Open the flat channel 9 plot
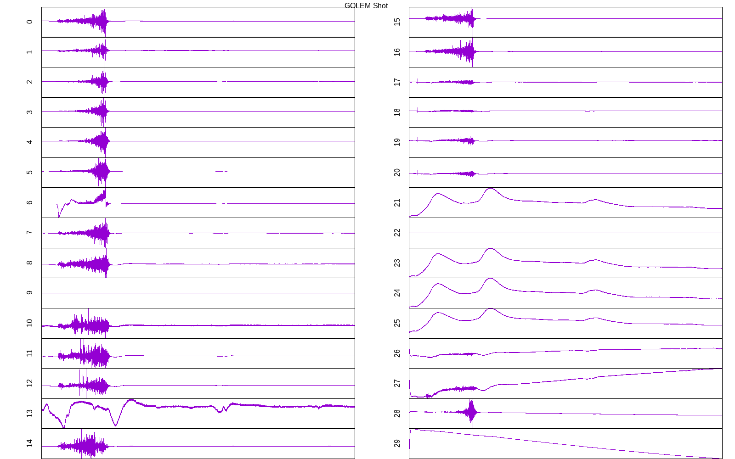735x459 pixels. [198, 293]
